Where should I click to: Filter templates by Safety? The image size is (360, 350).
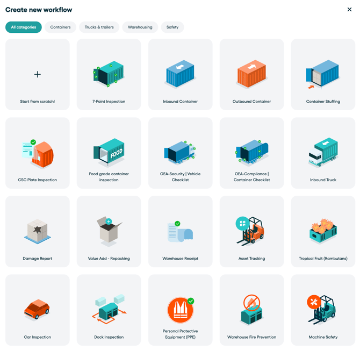pyautogui.click(x=172, y=27)
